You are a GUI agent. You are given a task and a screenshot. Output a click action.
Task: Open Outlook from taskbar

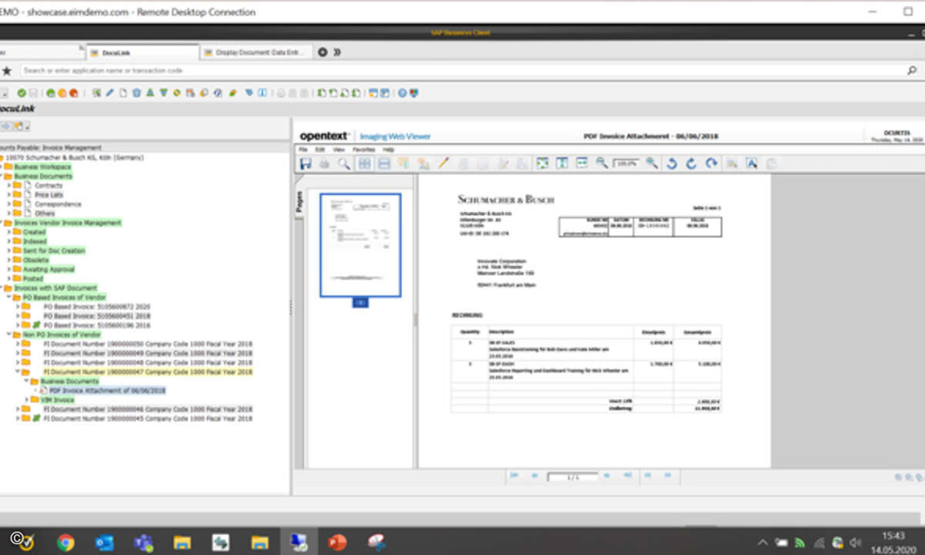104,543
